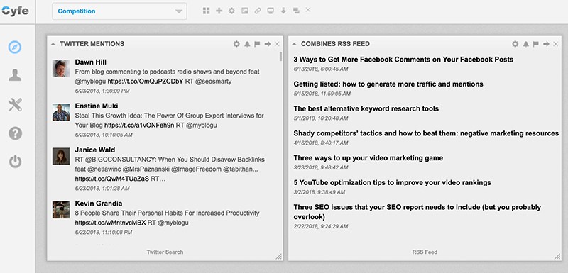The width and height of the screenshot is (568, 273).
Task: Open the compass dashboards icon in sidebar
Action: (x=15, y=47)
